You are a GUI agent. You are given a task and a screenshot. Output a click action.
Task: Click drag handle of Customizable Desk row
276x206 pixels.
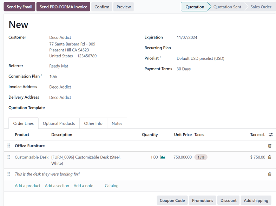[9, 157]
